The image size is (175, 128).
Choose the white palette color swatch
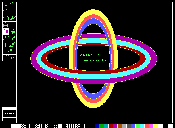click(160, 126)
